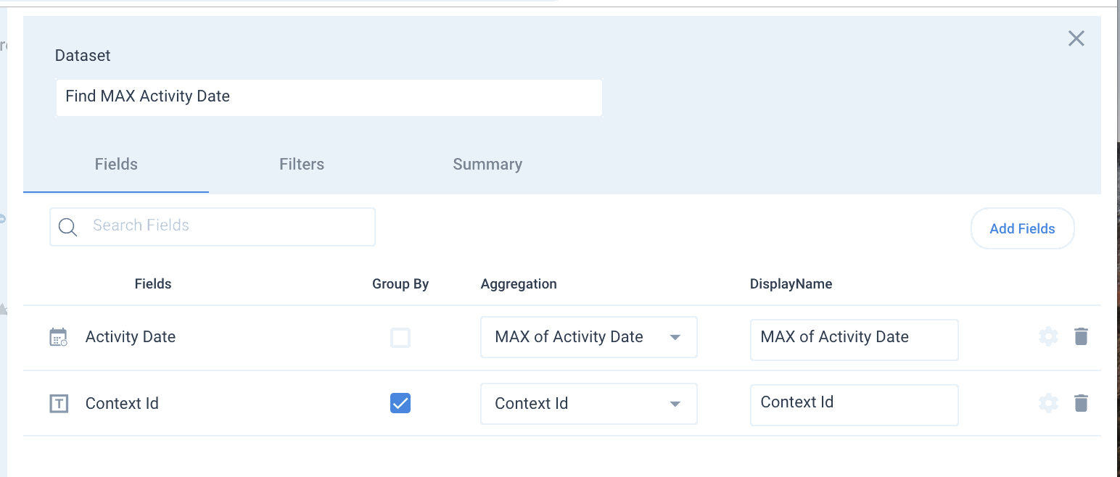1120x477 pixels.
Task: Delete the Context Id field row
Action: [x=1081, y=403]
